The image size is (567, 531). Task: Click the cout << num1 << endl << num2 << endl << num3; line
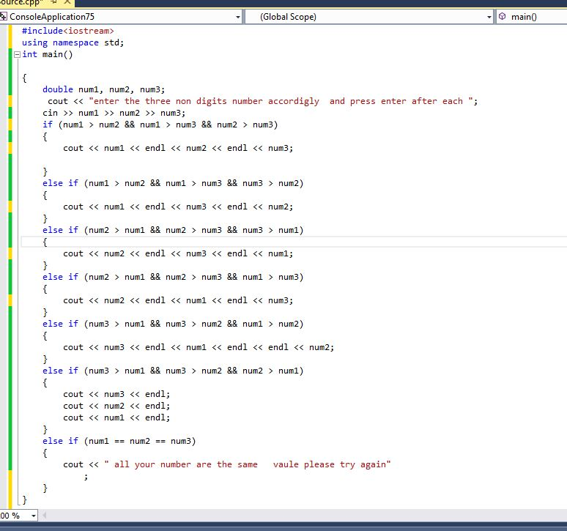[x=178, y=148]
